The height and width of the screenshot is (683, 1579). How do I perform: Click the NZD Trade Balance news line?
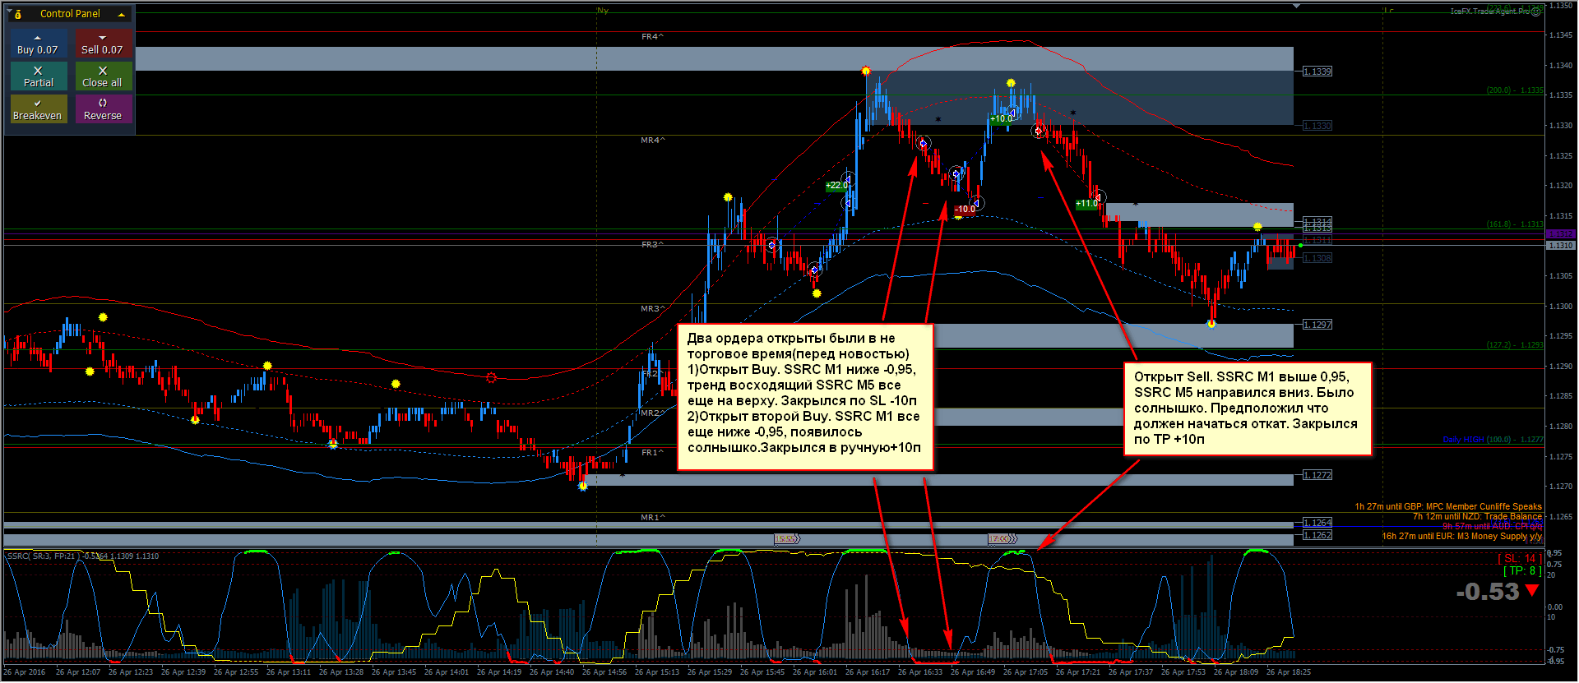[x=1477, y=517]
